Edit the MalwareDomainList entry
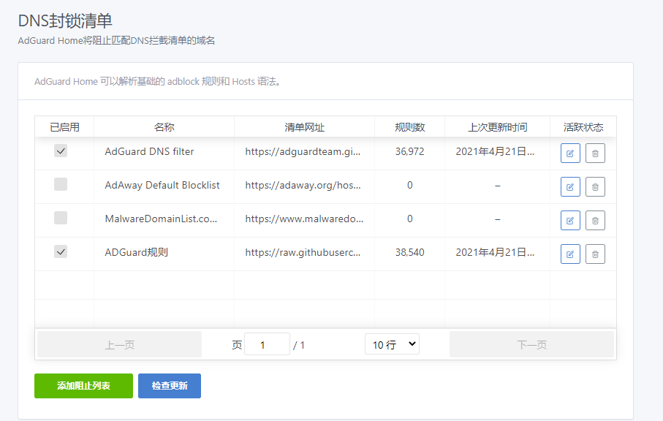The image size is (663, 421). tap(570, 220)
